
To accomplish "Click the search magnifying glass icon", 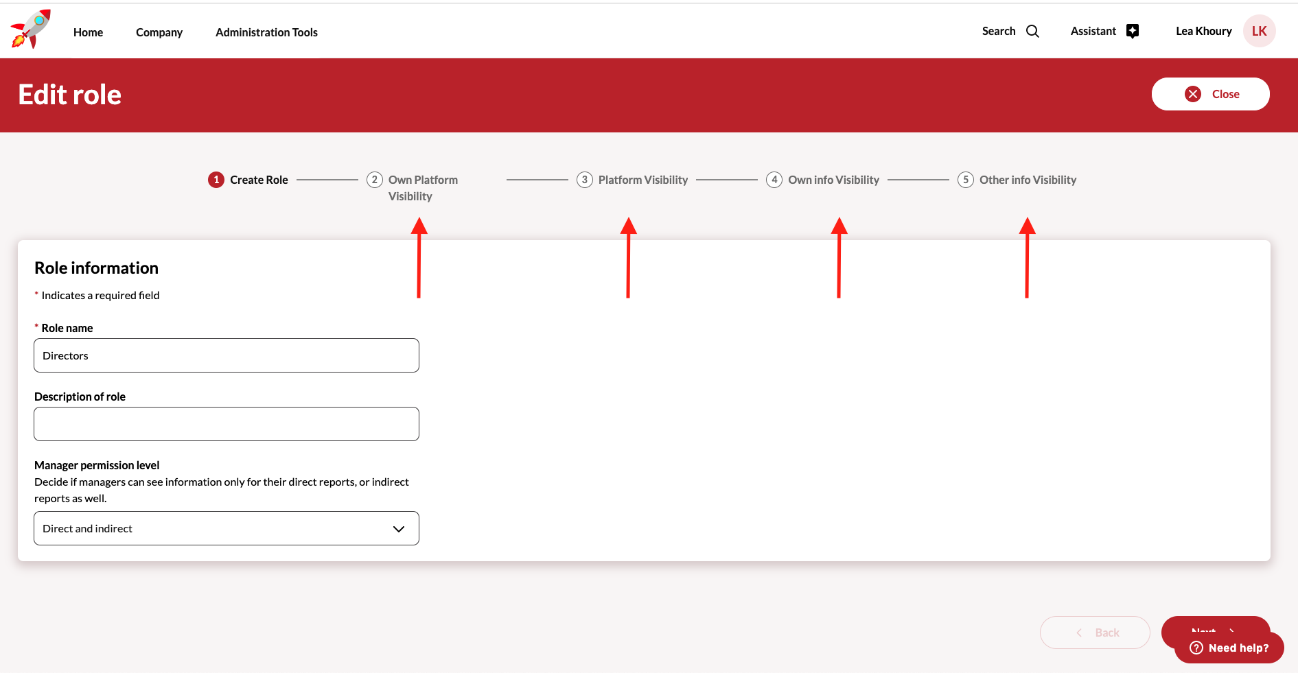I will click(1032, 32).
